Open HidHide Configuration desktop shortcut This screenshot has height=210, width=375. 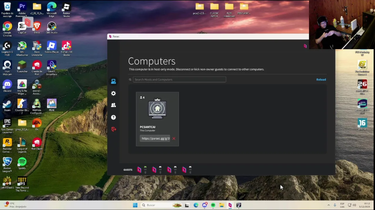click(37, 107)
